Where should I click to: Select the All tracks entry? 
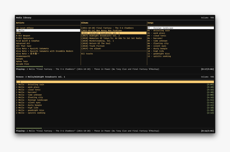coord(87,54)
